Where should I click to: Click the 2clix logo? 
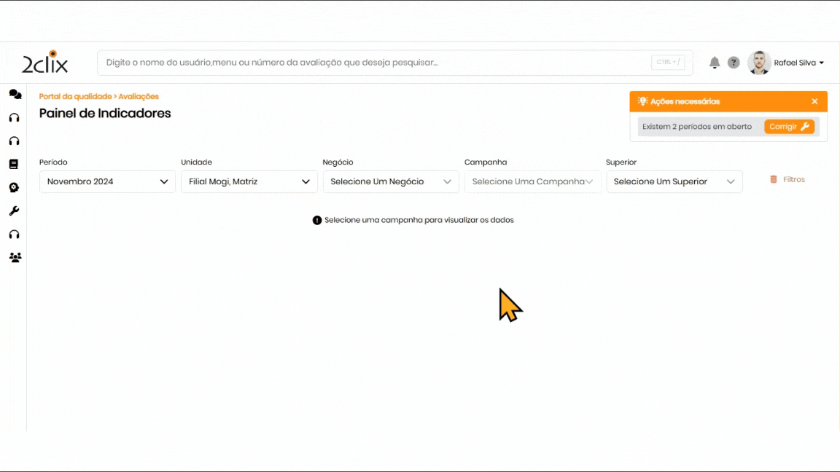[x=45, y=63]
